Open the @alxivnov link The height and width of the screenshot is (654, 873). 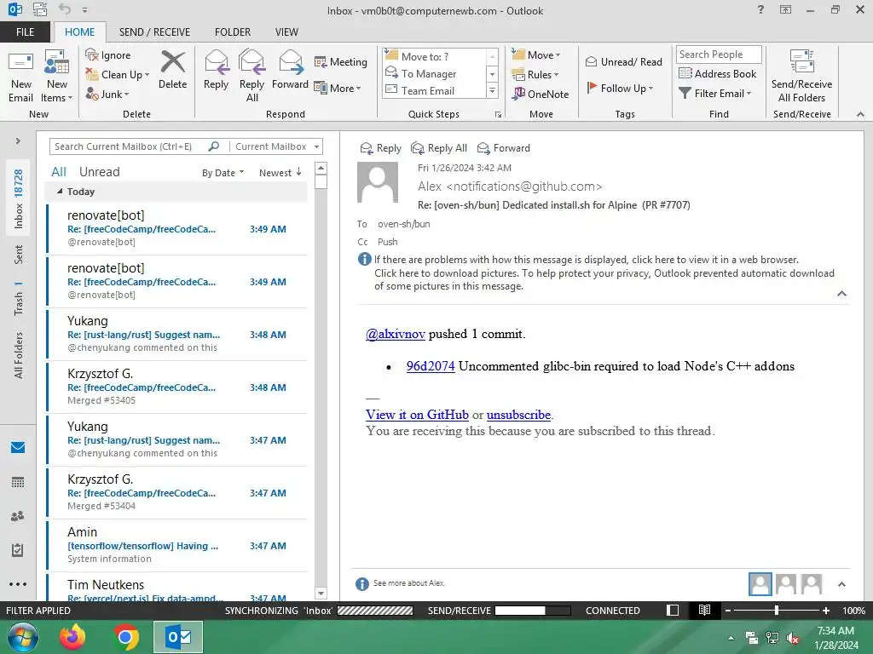(396, 334)
